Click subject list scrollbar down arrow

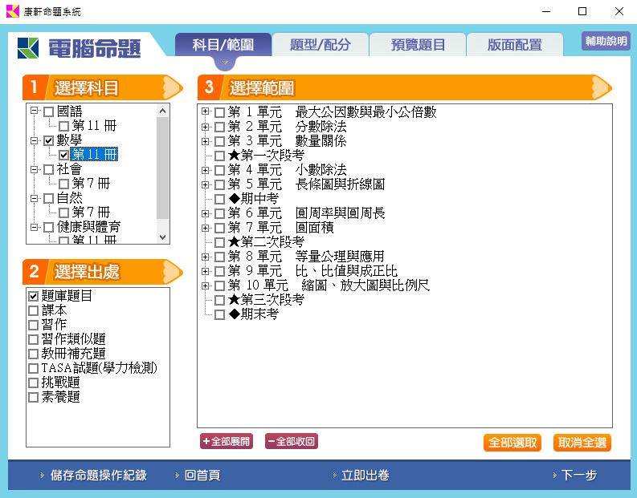coord(163,237)
